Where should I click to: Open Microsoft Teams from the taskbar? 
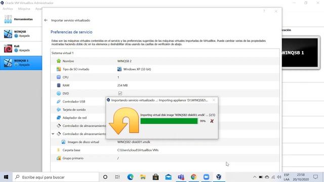[x=181, y=177]
